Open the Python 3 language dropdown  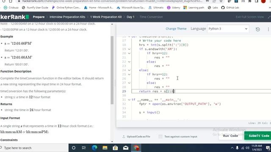pos(228,29)
